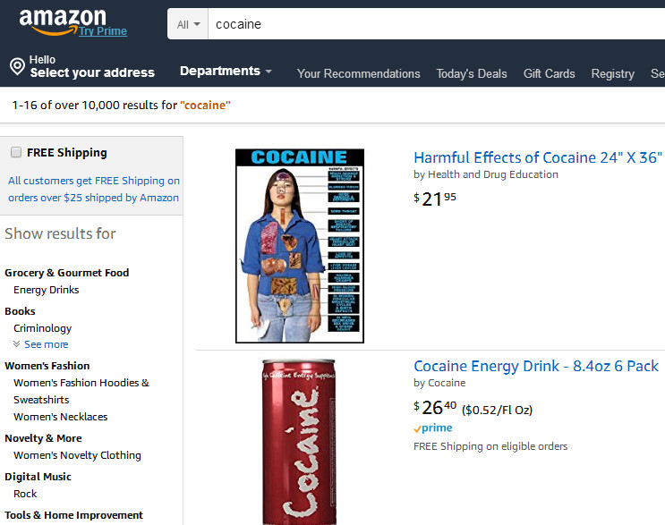Open Your Recommendations
Viewport: 665px width, 525px height.
(x=358, y=73)
